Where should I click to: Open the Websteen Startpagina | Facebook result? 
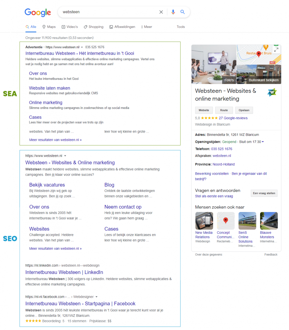[x=80, y=304]
